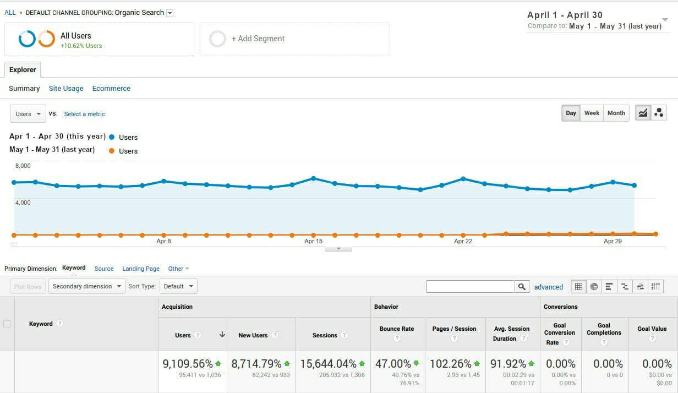Viewport: 678px width, 393px height.
Task: Switch to the Site Usage tab
Action: click(66, 88)
